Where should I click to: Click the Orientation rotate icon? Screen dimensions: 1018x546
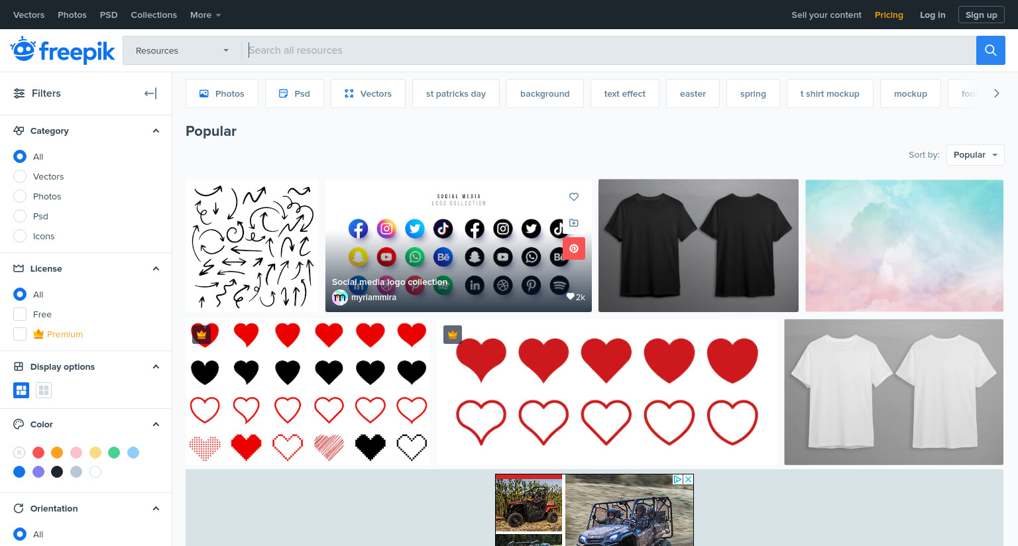(x=19, y=508)
